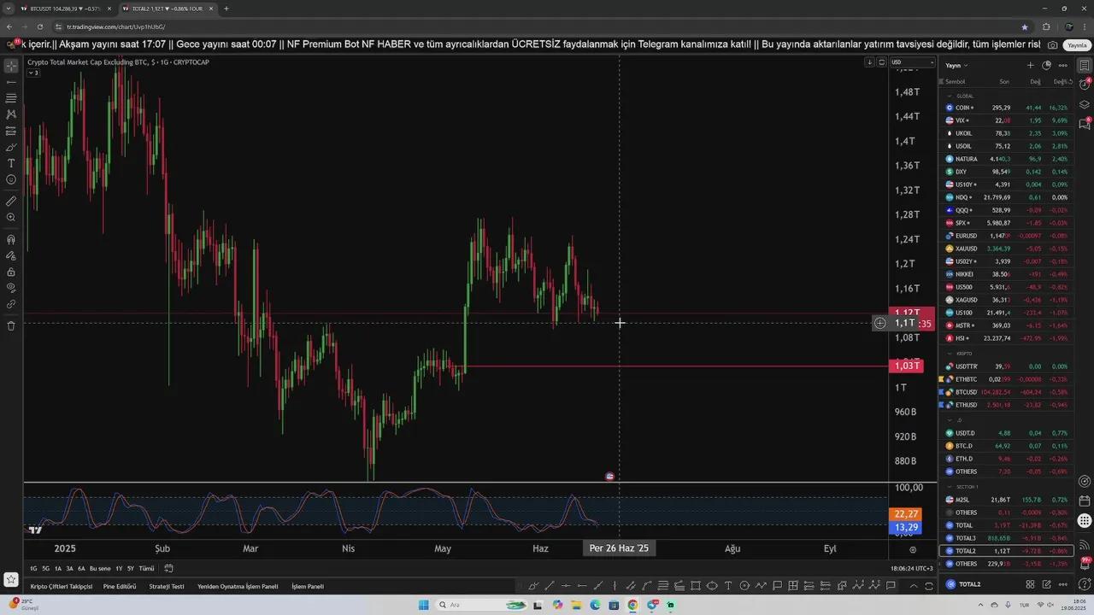Viewport: 1094px width, 615px height.
Task: Expand the collapsed indicator legend
Action: point(33,73)
